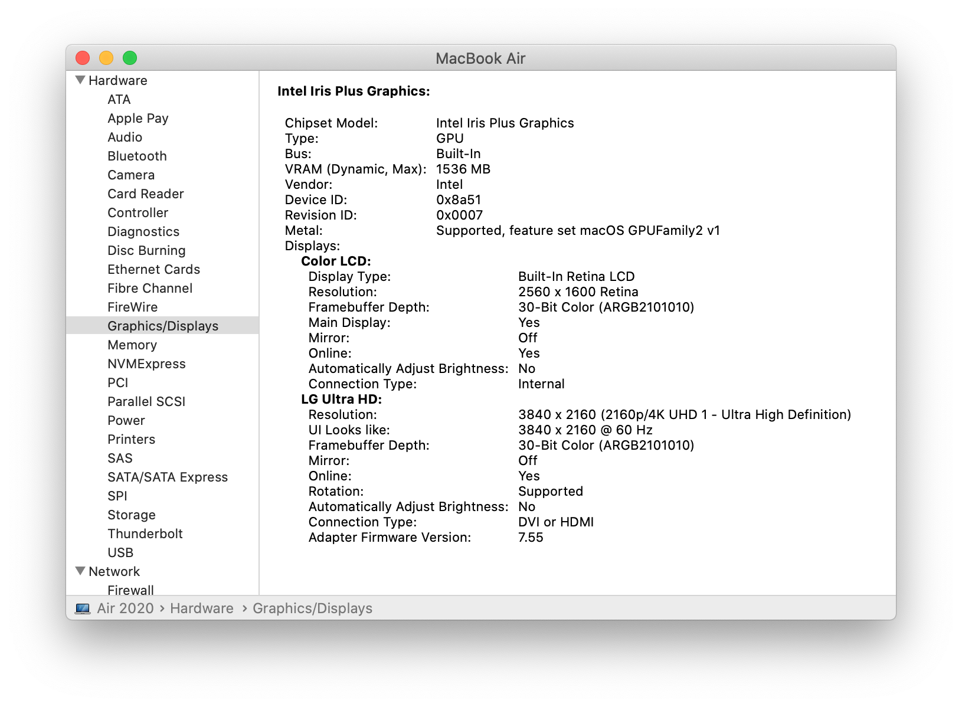962x707 pixels.
Task: Zoom window with the green button
Action: 130,58
